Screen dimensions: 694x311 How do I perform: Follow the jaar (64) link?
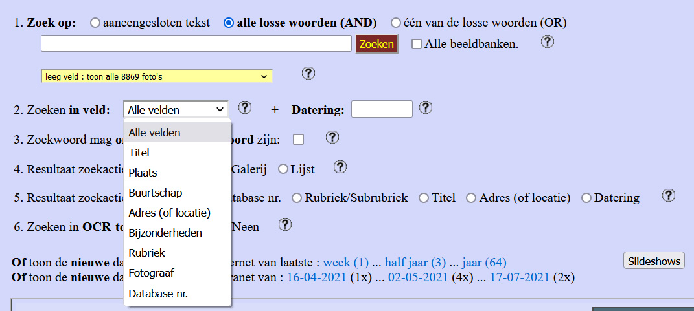pos(484,263)
